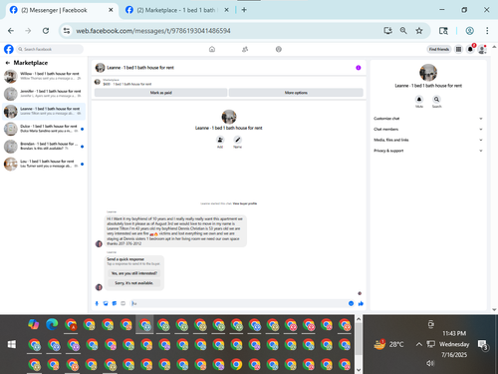Open Jennifer conversation in chat list
Image resolution: width=498 pixels, height=374 pixels.
coord(44,94)
